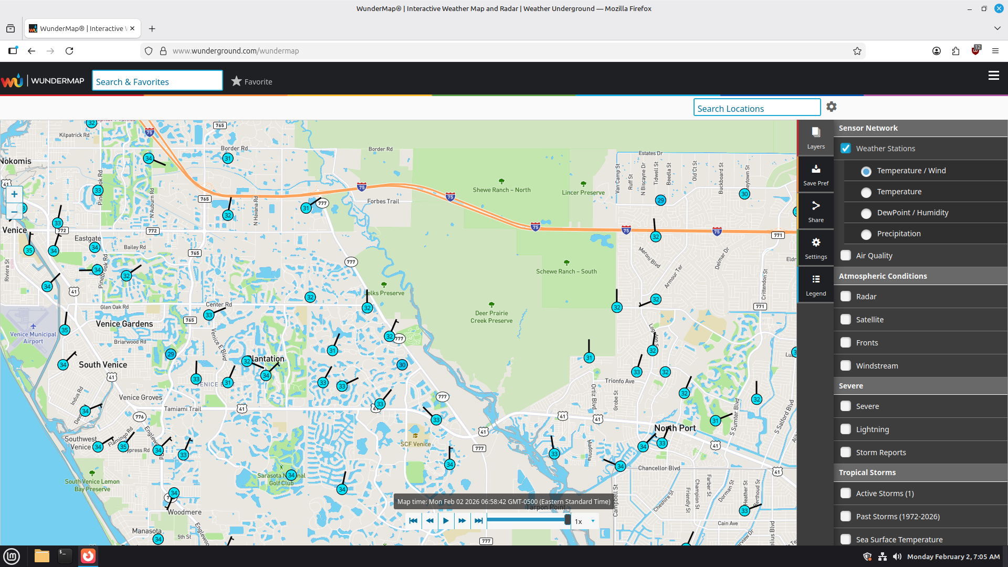Open the Settings side panel tab

tap(816, 248)
